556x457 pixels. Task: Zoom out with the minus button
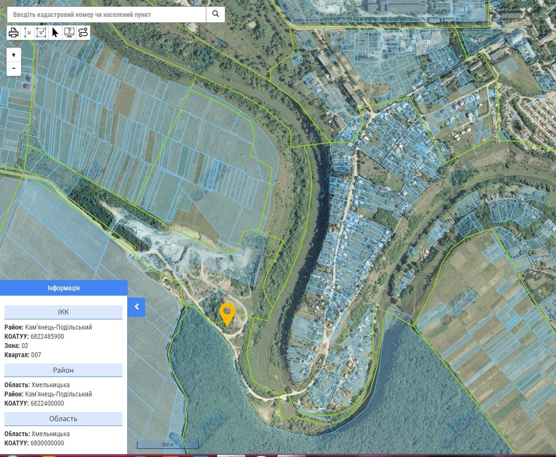point(14,68)
